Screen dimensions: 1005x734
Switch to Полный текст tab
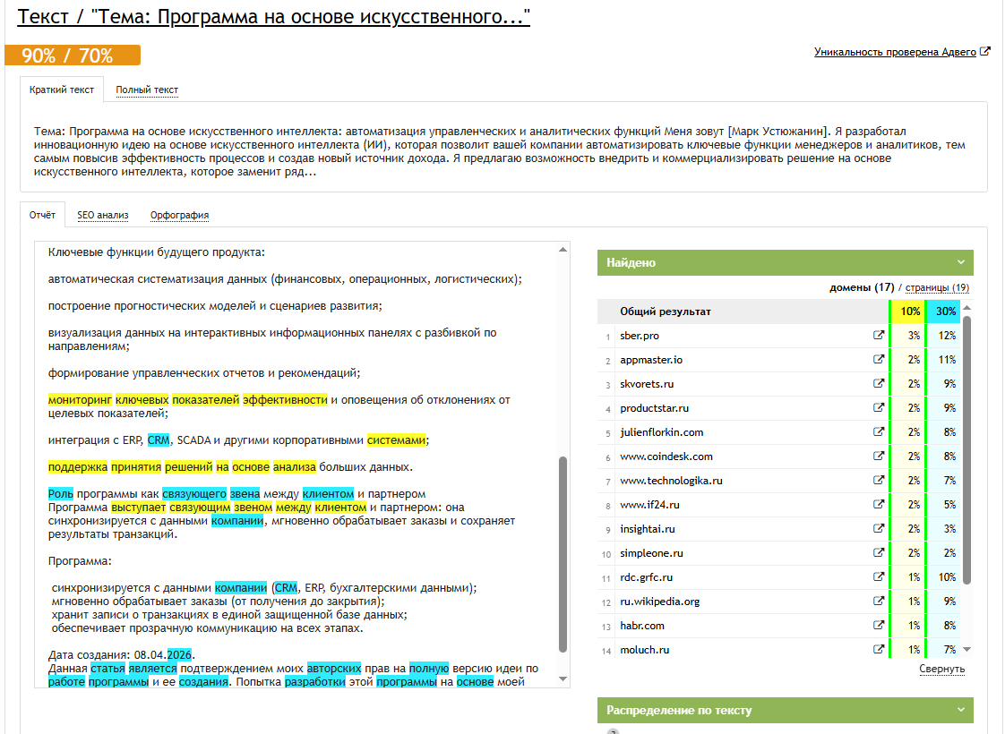pyautogui.click(x=147, y=90)
